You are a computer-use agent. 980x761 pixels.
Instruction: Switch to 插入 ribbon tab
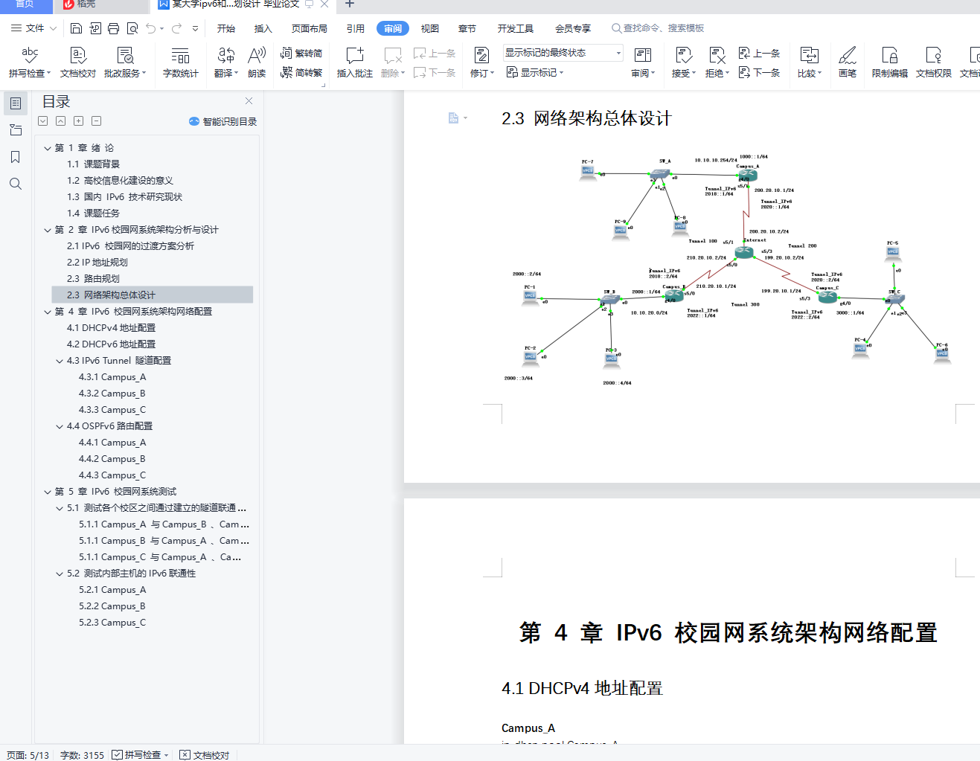coord(263,28)
